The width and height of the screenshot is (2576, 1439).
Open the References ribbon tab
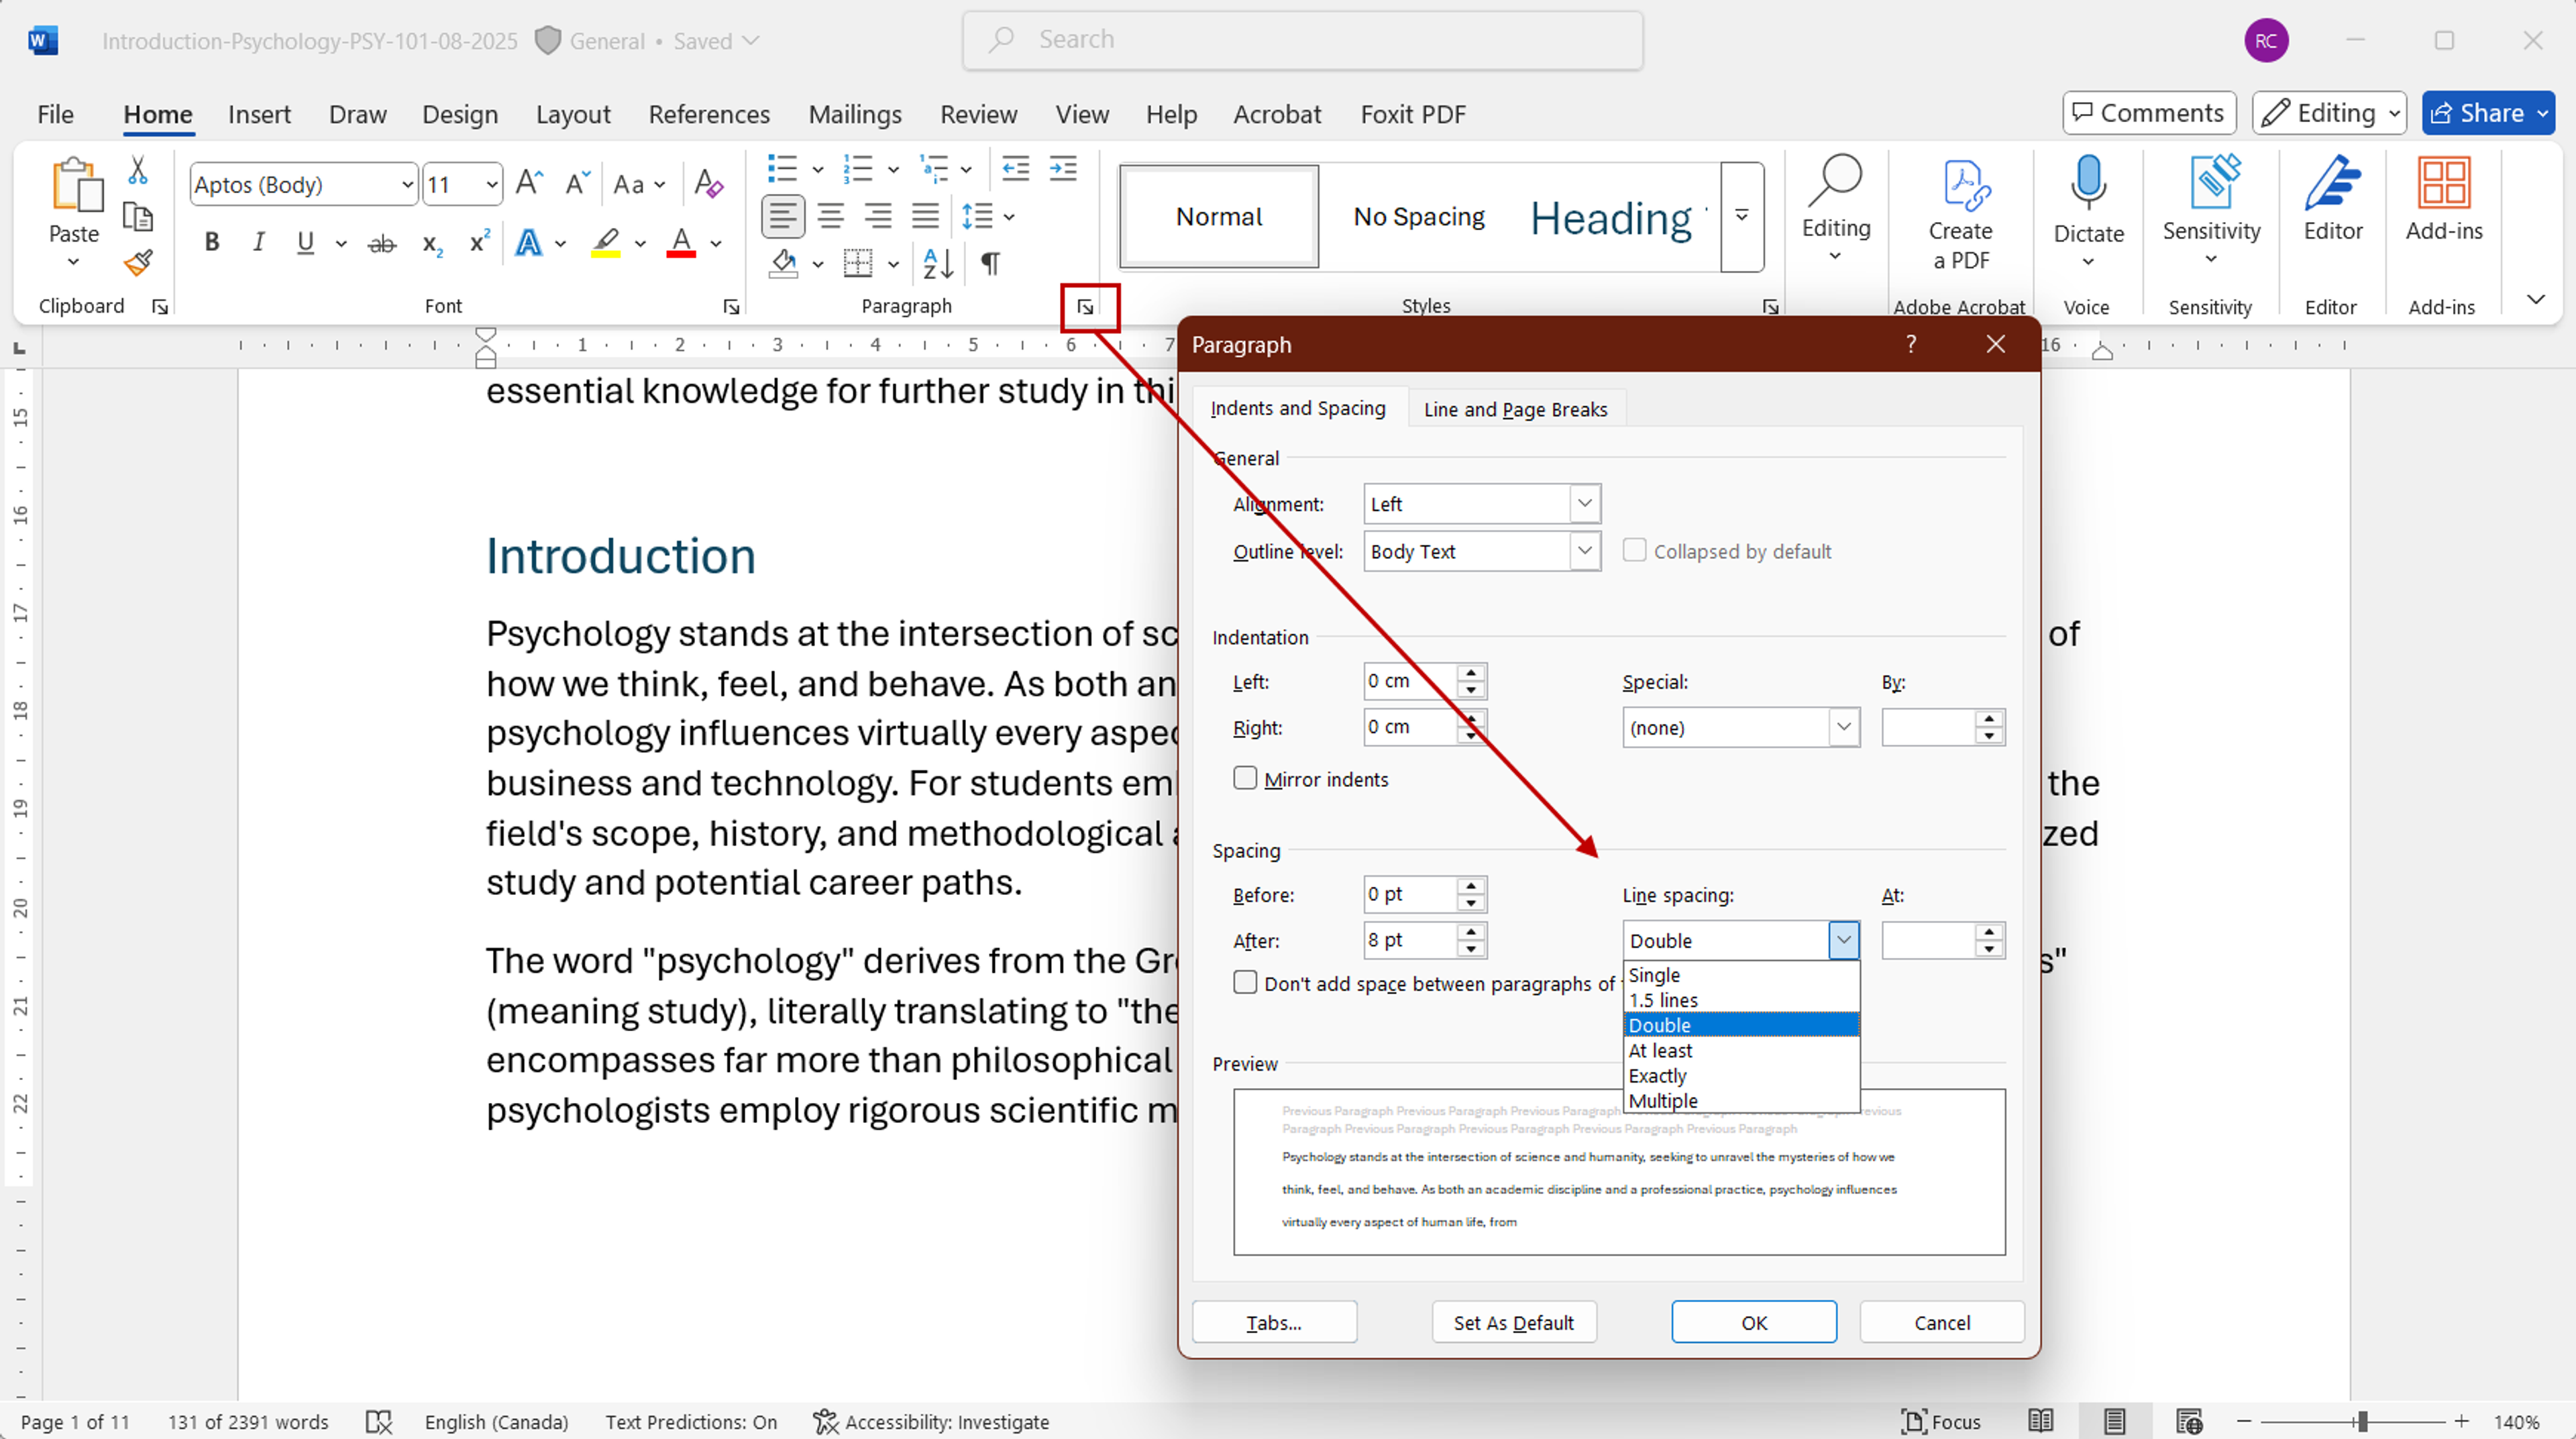click(x=709, y=114)
